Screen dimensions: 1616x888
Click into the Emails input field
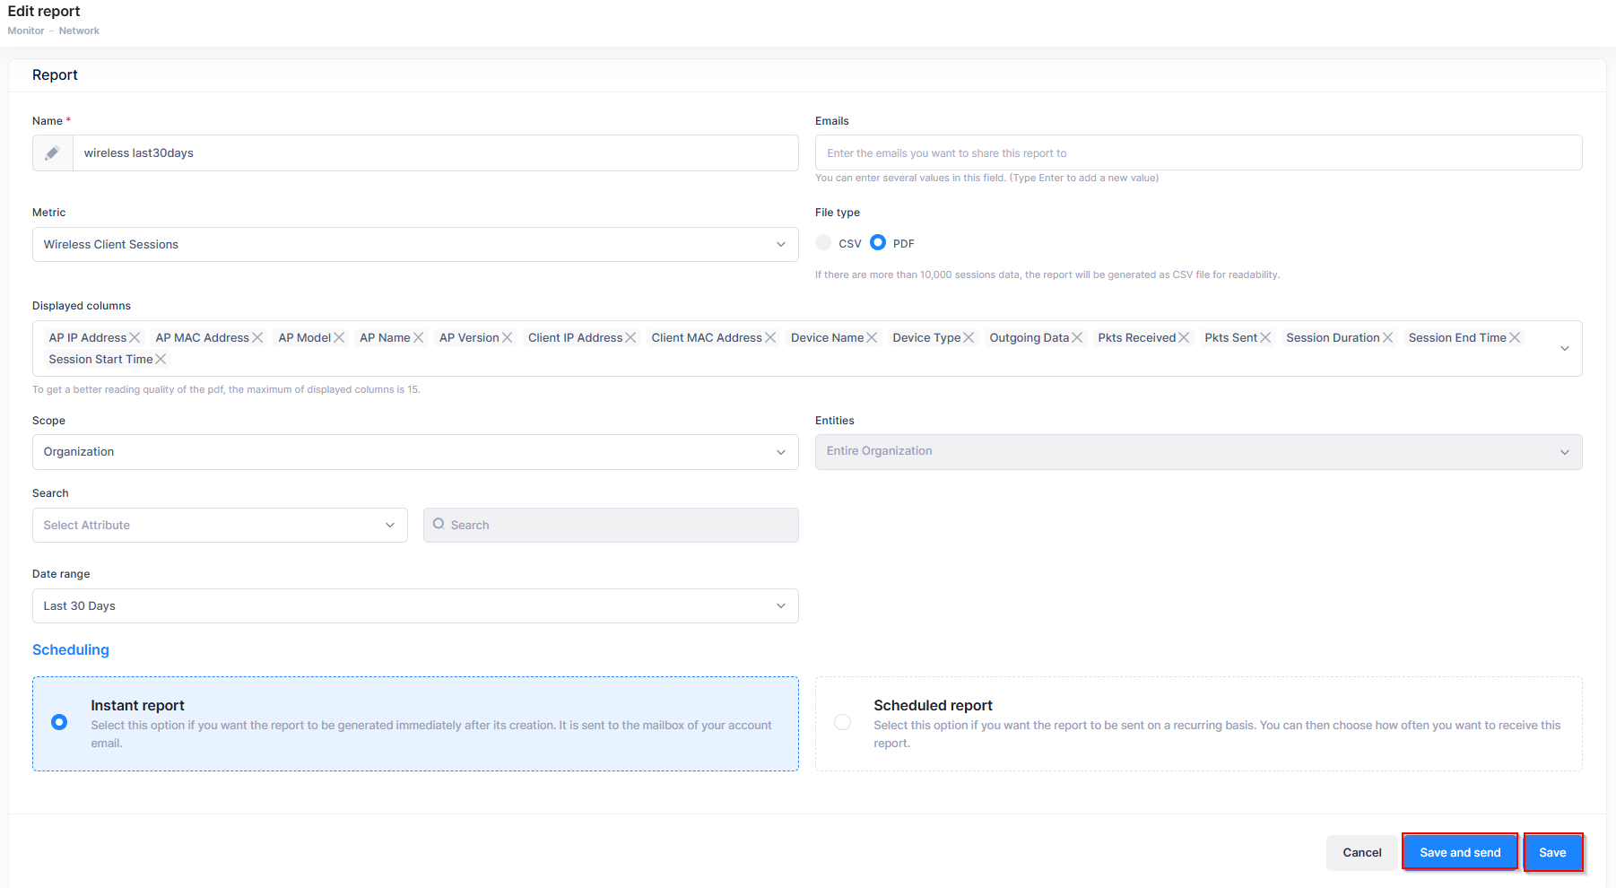[x=1197, y=153]
